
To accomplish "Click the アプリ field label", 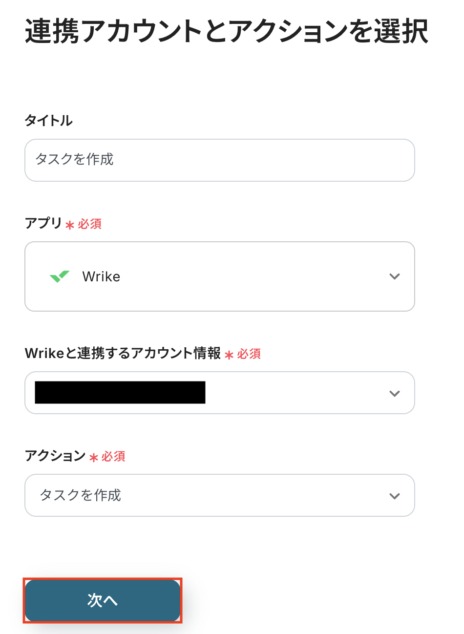I will (43, 223).
